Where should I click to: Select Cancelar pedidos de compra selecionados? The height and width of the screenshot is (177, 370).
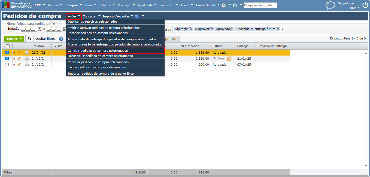click(115, 62)
